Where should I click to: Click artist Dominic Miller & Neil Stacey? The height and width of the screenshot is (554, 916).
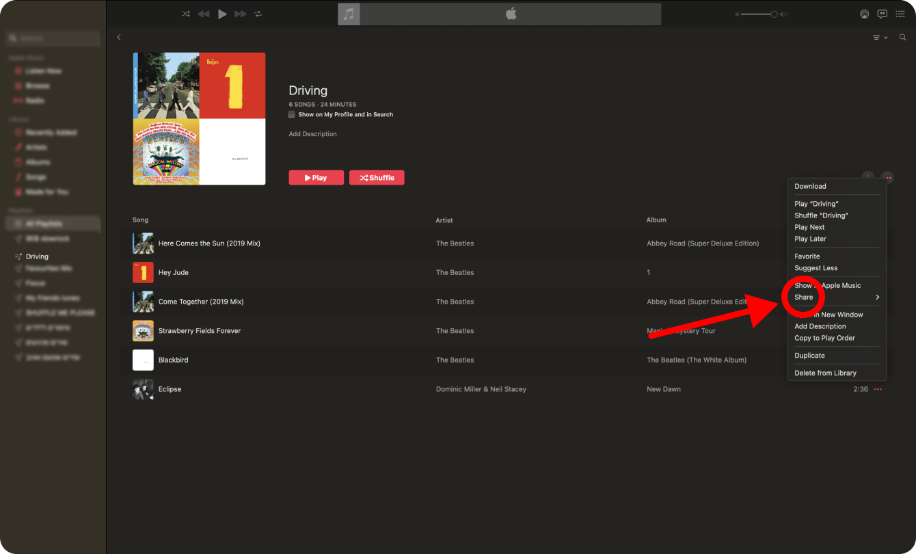tap(481, 389)
